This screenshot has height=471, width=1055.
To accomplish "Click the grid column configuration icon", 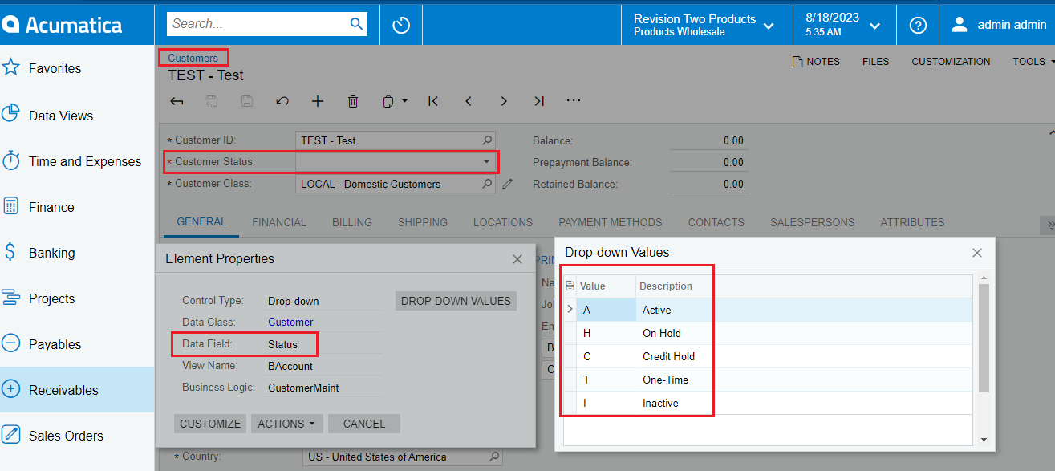I will pyautogui.click(x=570, y=286).
